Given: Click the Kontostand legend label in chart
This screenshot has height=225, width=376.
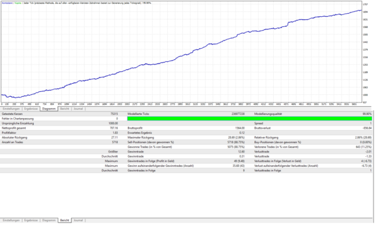Looking at the screenshot, I should [7, 3].
